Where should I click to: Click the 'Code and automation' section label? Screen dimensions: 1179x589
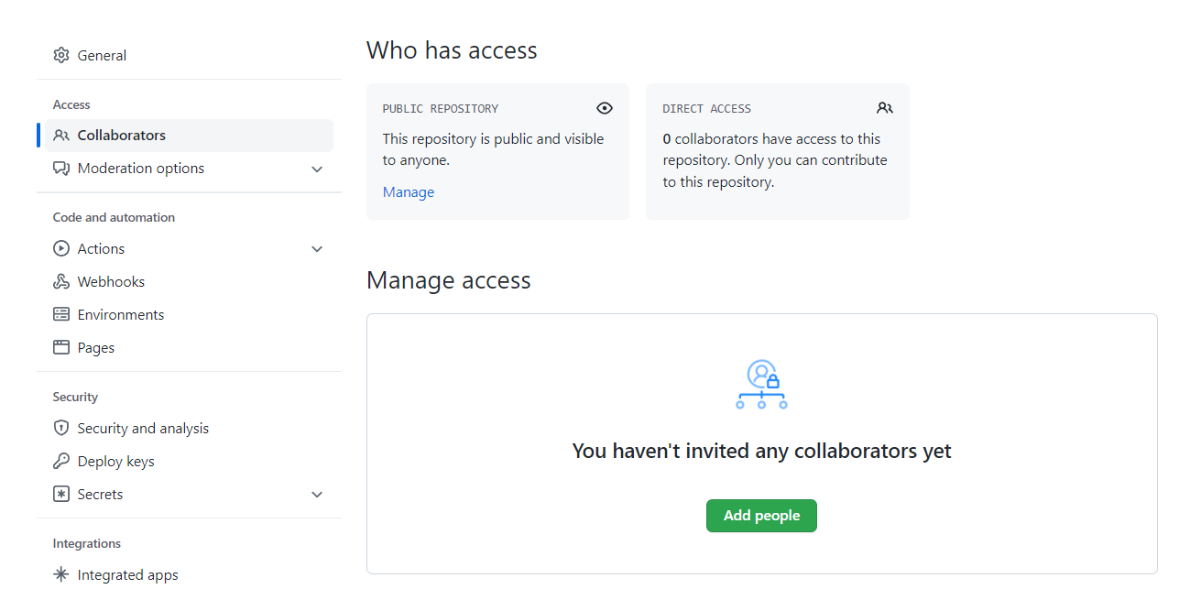coord(114,218)
